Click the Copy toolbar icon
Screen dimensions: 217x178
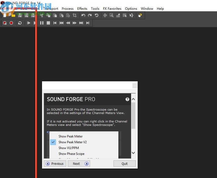tap(48, 15)
